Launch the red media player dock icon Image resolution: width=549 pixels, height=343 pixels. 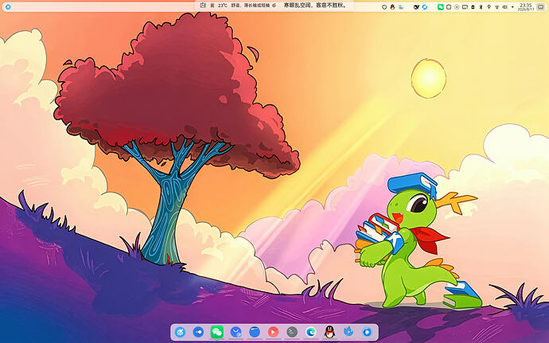[273, 332]
